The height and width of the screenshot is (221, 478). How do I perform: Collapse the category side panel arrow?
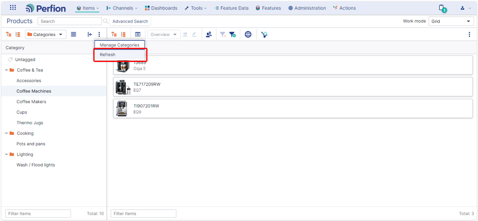(90, 34)
